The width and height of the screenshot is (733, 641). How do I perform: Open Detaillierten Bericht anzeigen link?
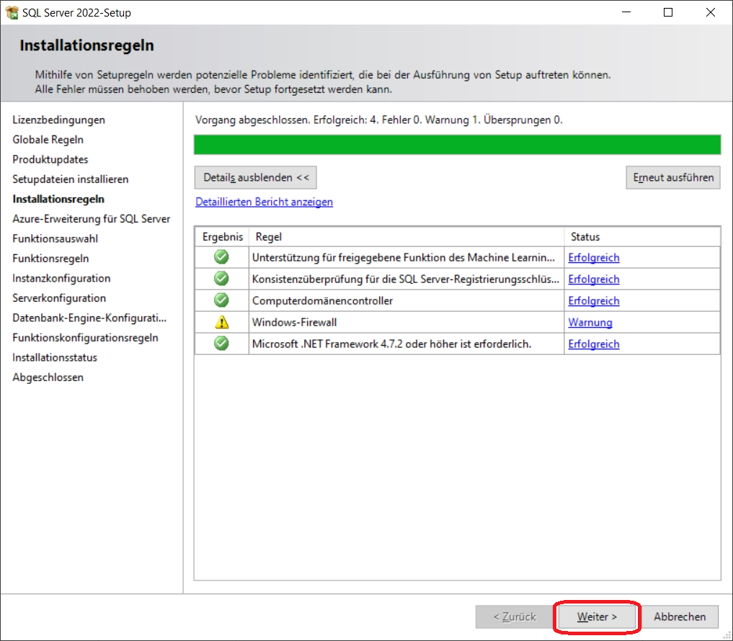pyautogui.click(x=264, y=202)
